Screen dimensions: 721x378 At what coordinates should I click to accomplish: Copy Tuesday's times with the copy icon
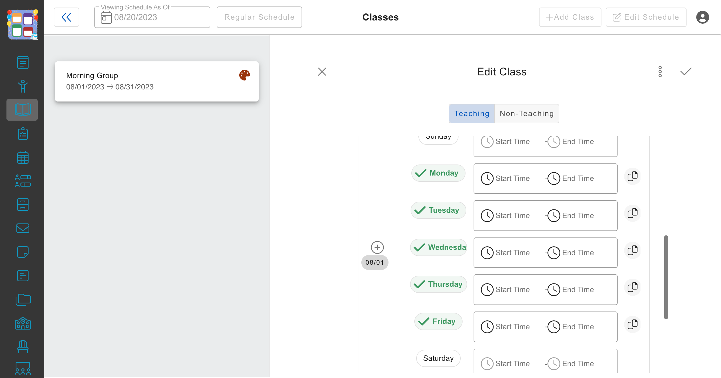(x=632, y=213)
